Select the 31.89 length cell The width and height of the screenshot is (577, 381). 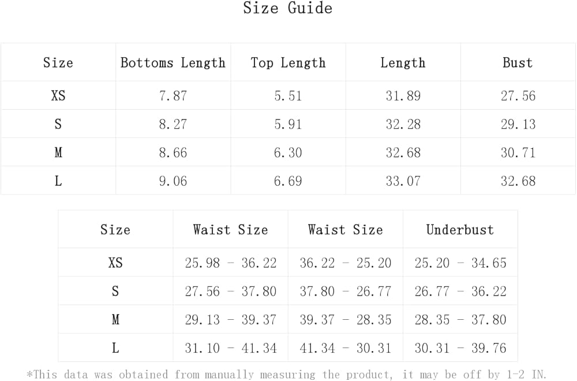(403, 96)
